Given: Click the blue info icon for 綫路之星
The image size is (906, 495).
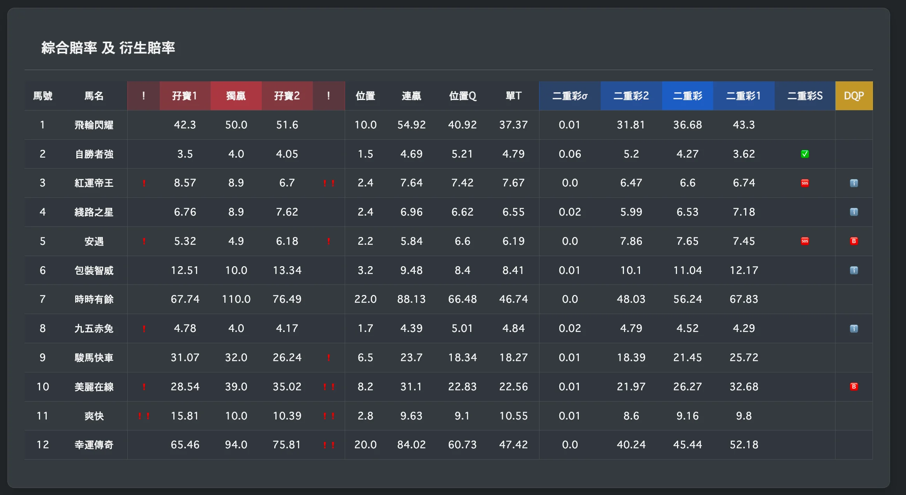Looking at the screenshot, I should coord(854,212).
